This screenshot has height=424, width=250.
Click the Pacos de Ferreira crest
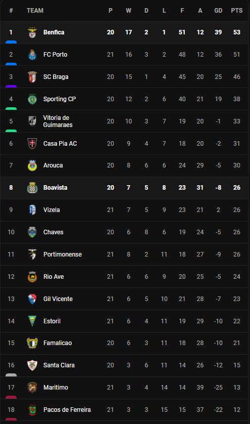point(32,410)
